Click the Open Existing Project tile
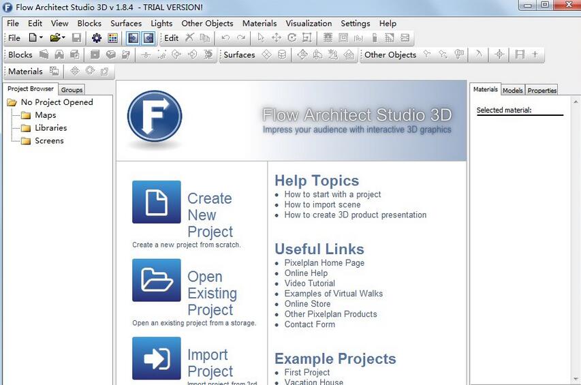 click(157, 280)
